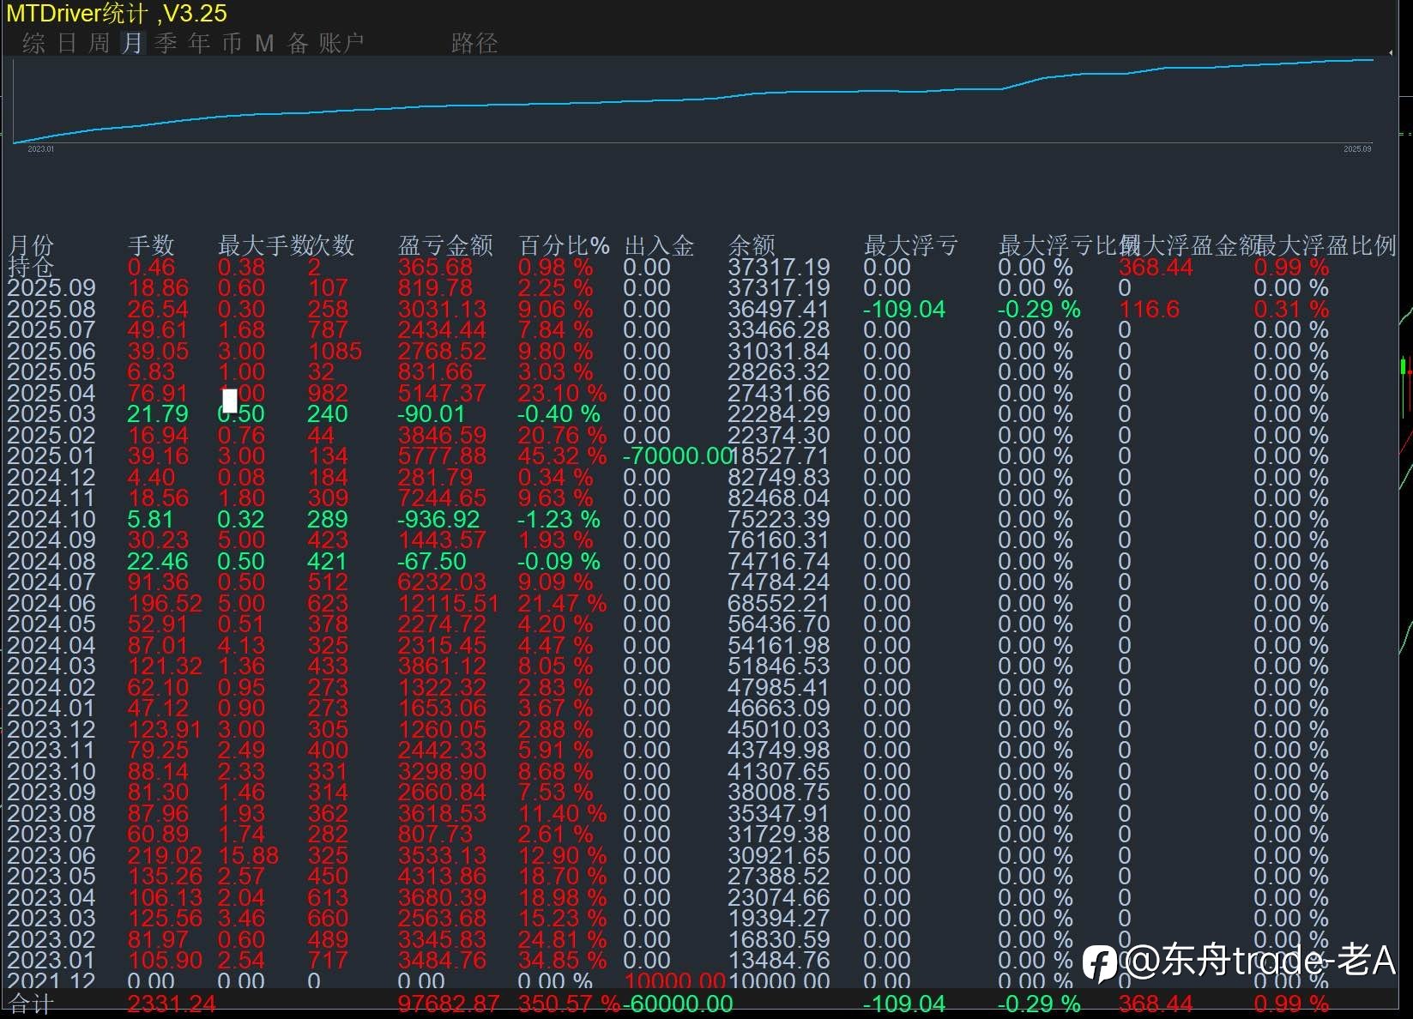This screenshot has height=1019, width=1413.
Task: Select the 周 weekly statistics tab
Action: [x=100, y=43]
